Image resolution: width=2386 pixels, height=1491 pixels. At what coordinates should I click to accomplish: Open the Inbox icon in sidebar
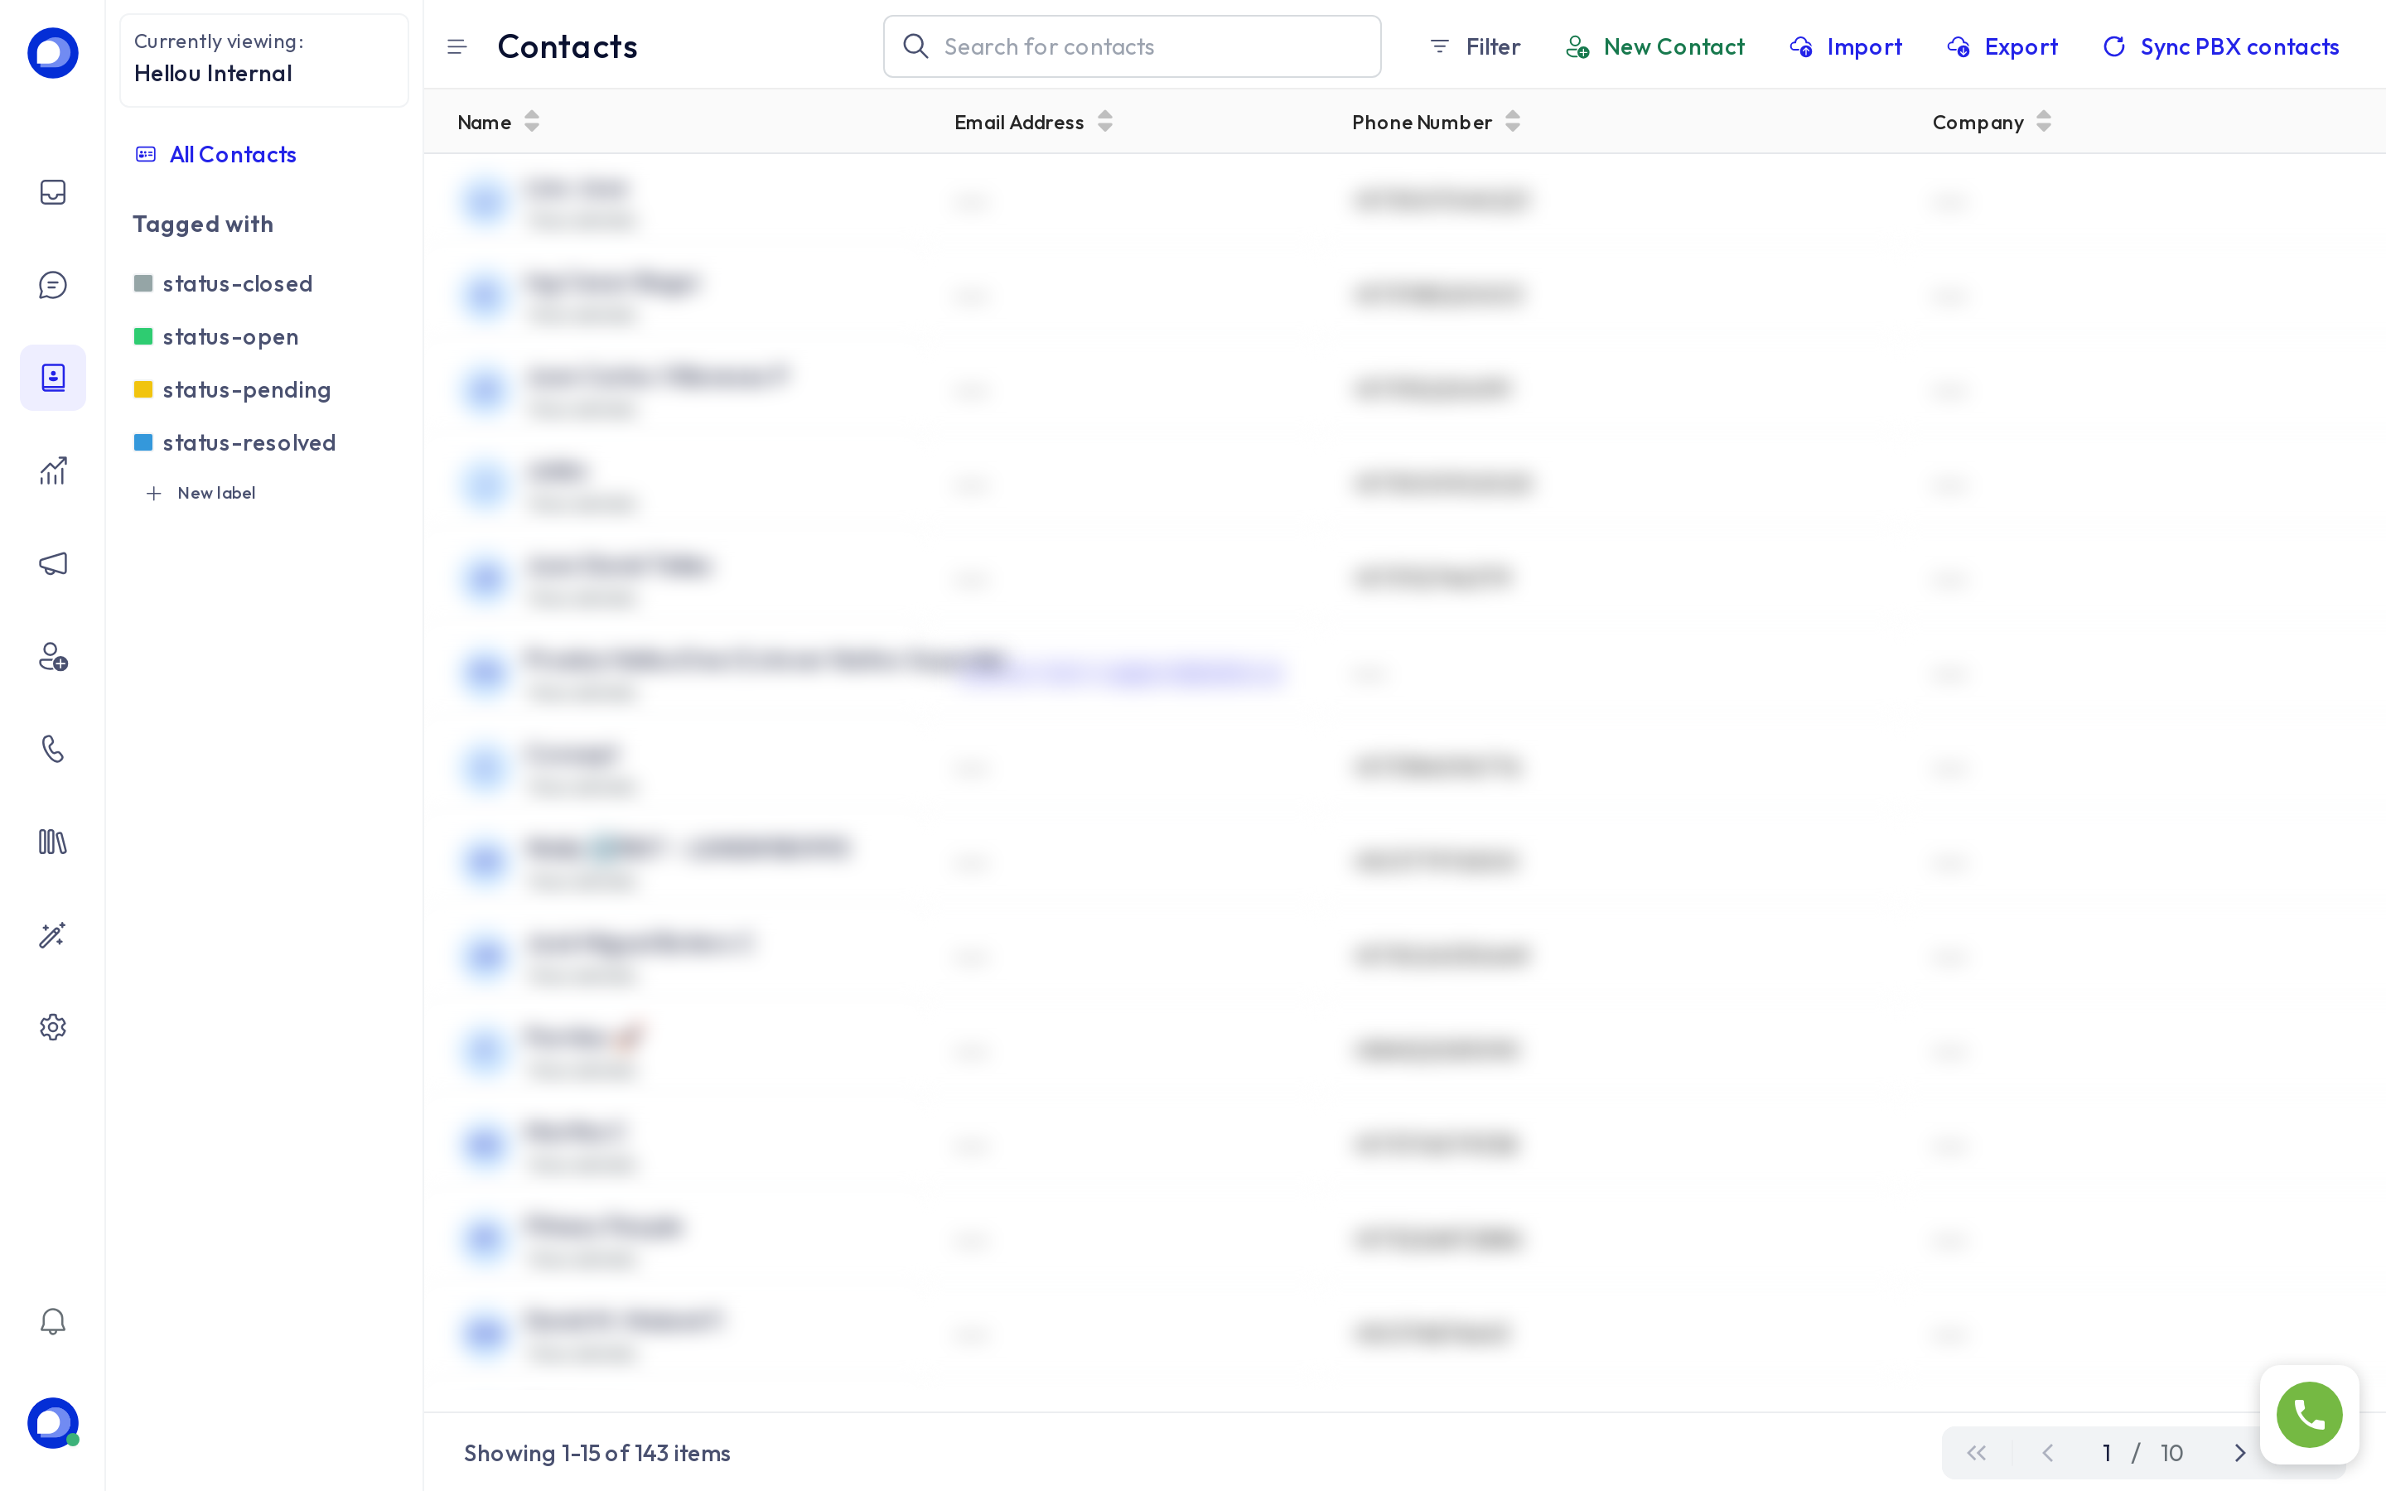tap(52, 192)
